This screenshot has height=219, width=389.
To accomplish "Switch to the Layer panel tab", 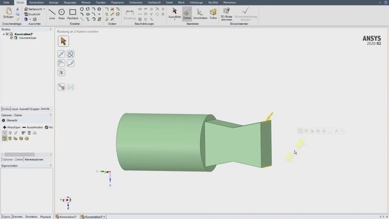I will coord(15,109).
